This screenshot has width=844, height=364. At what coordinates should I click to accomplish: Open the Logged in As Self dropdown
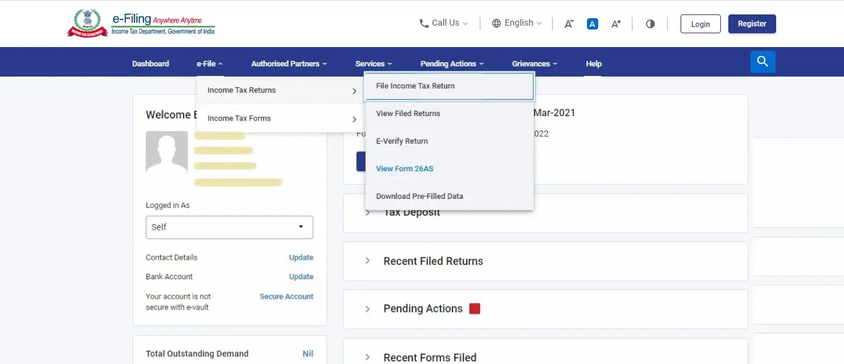click(229, 227)
